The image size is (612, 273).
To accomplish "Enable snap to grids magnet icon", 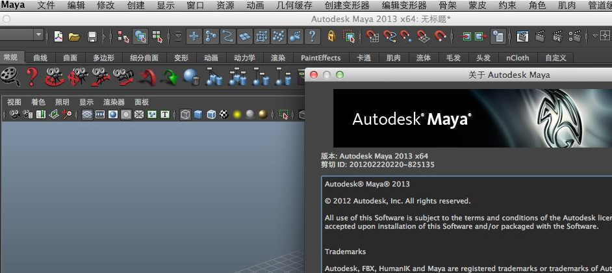I will 372,36.
